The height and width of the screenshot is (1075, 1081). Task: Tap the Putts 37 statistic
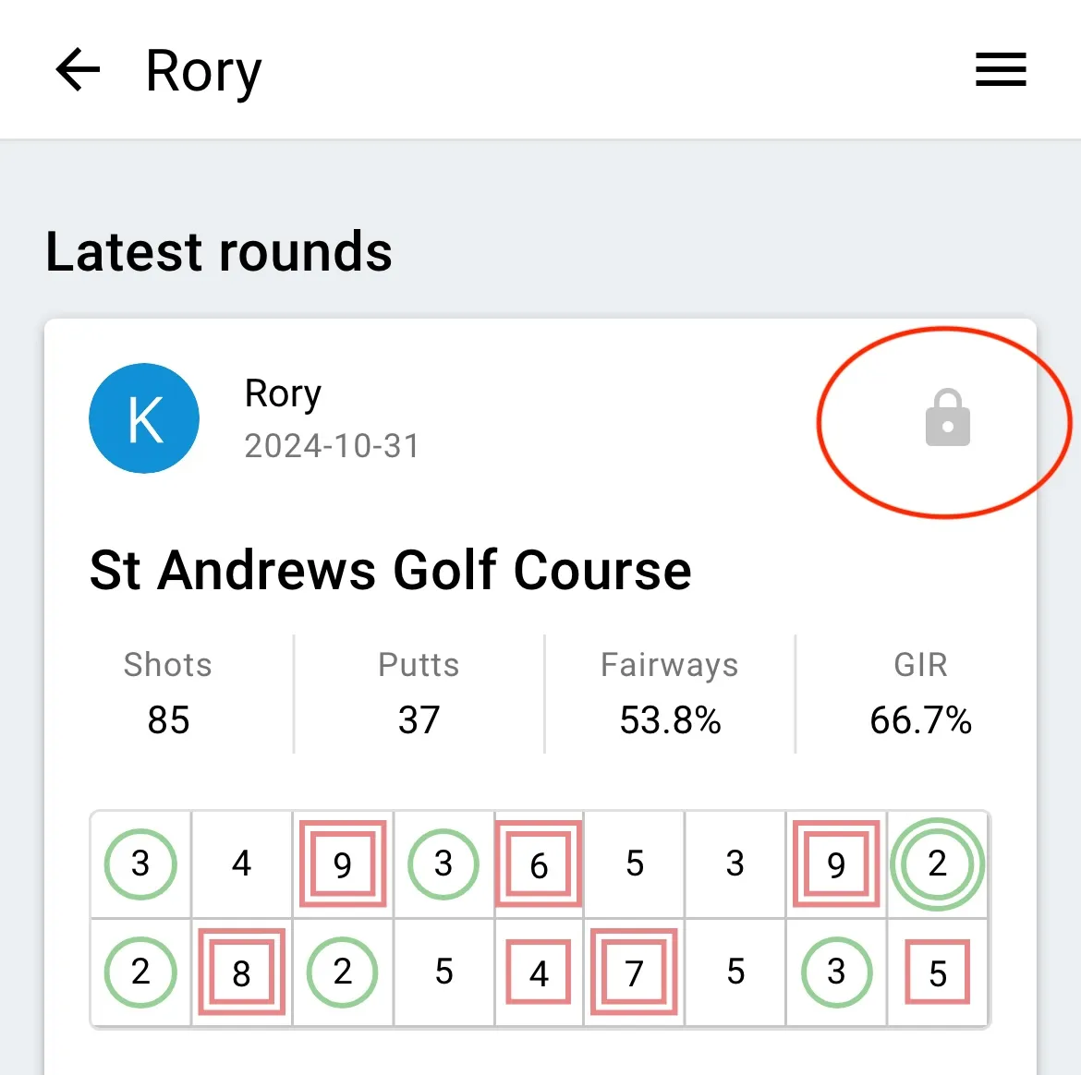(x=419, y=694)
